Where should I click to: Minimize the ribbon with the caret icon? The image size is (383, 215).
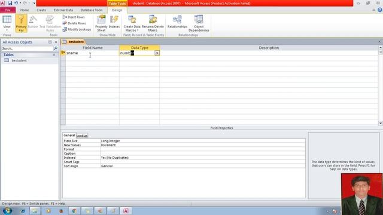click(x=373, y=10)
